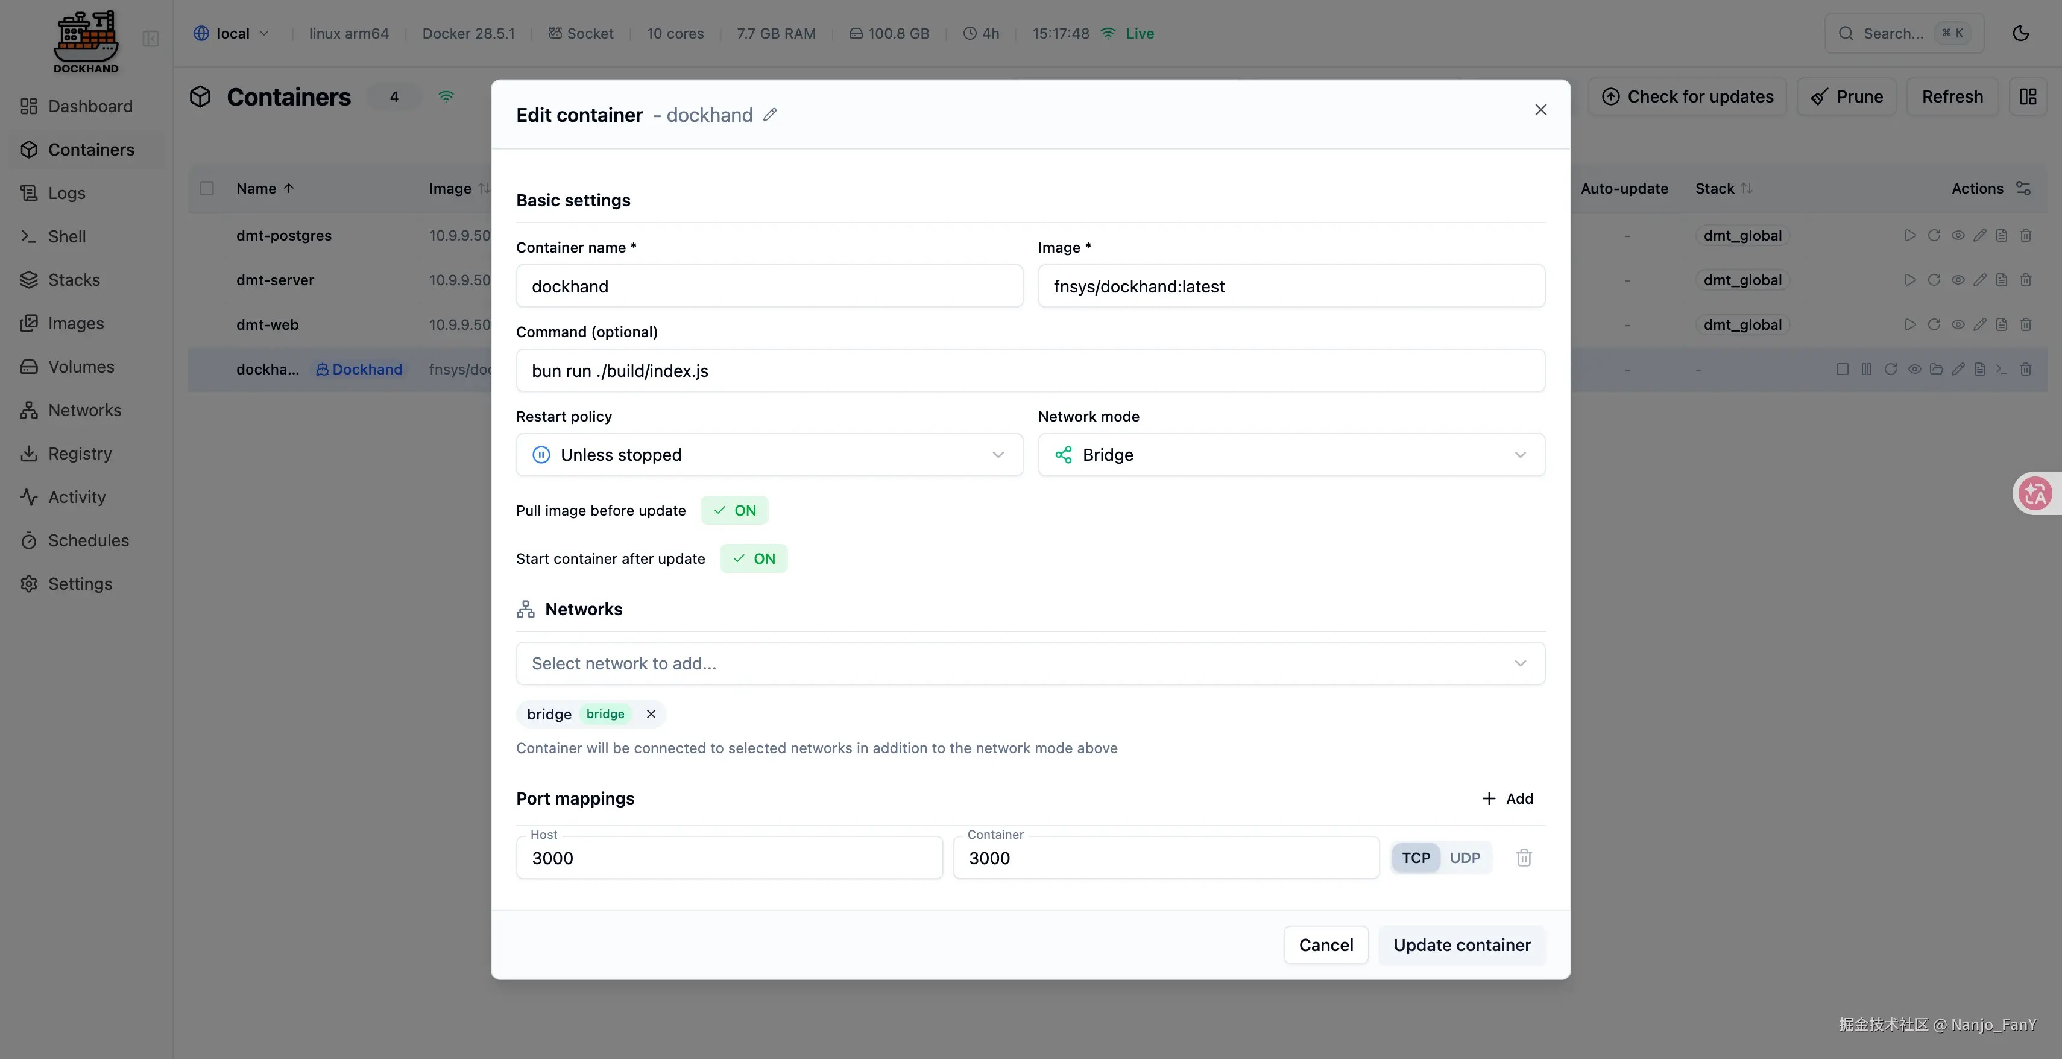
Task: Open the Volumes sidebar item
Action: coord(81,367)
